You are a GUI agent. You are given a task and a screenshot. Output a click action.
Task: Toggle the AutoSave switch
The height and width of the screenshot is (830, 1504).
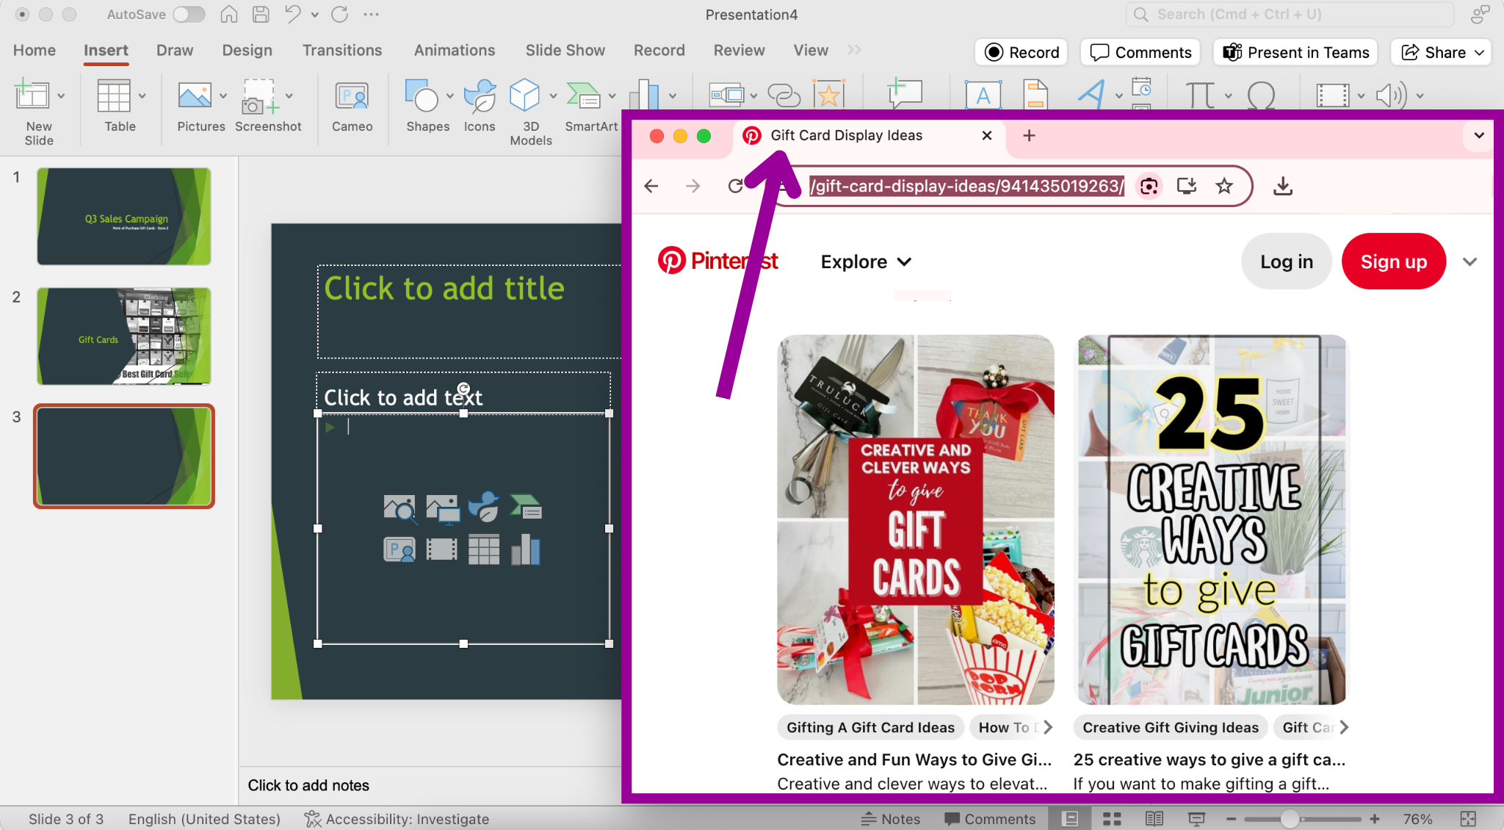tap(189, 14)
